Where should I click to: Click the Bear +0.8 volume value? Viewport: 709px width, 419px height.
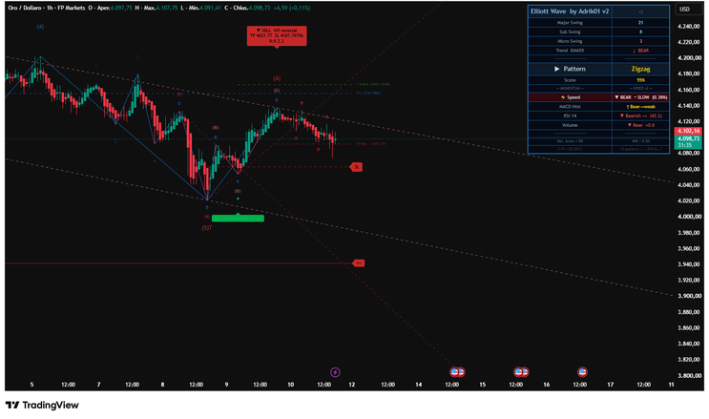640,125
